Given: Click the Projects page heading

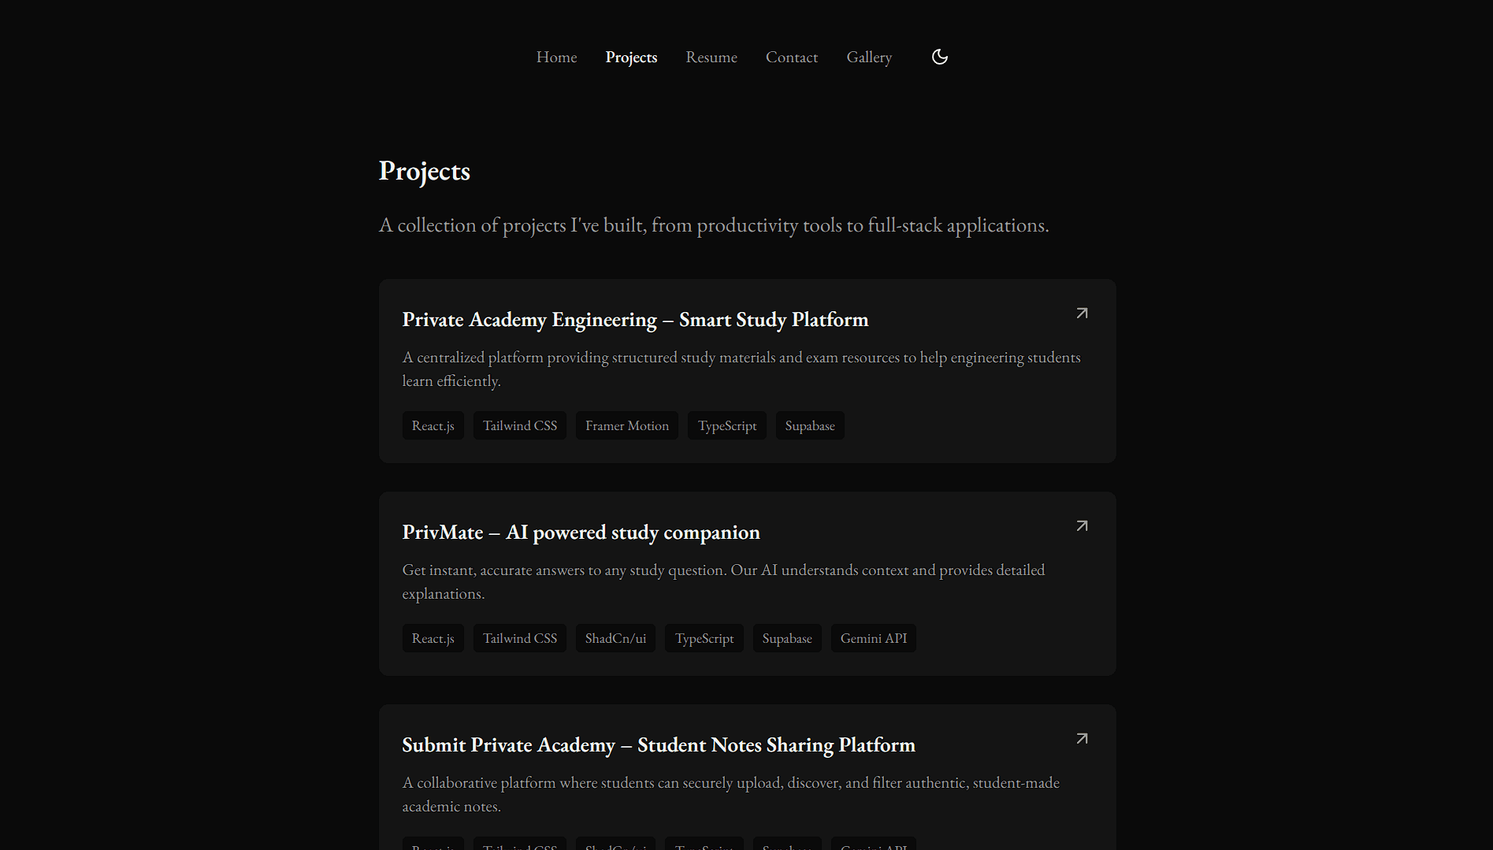Looking at the screenshot, I should pos(424,171).
